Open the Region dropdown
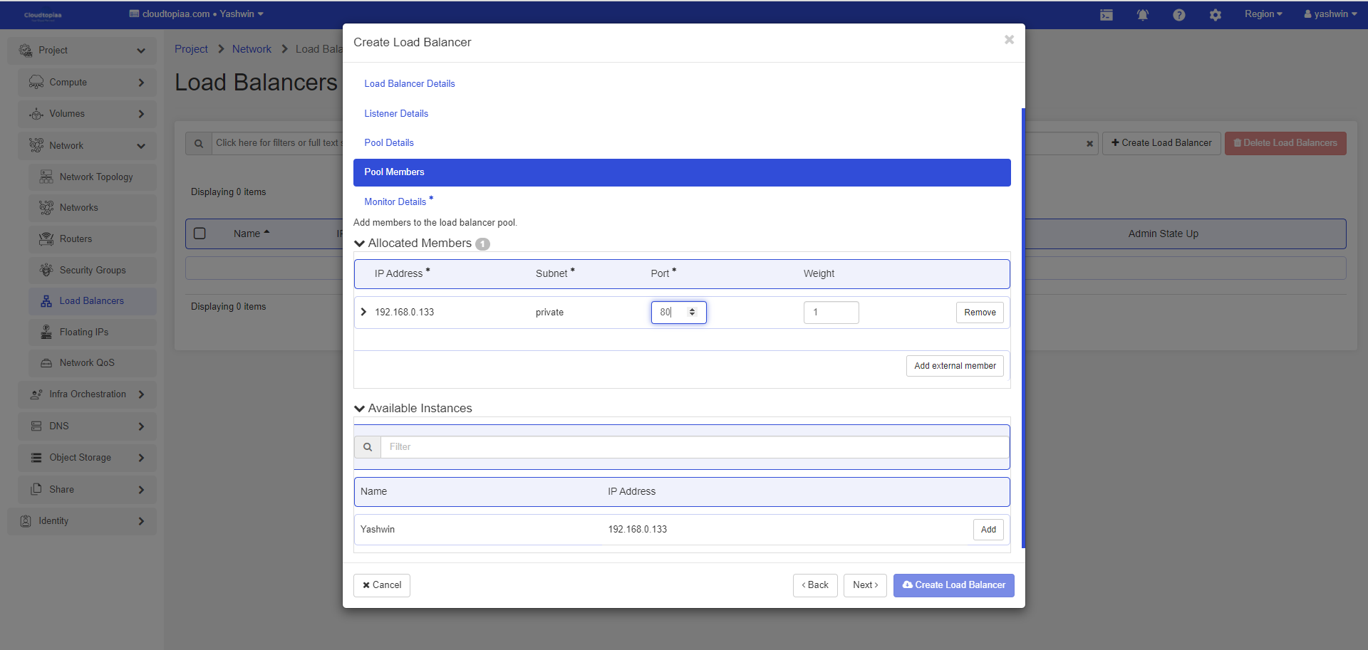The width and height of the screenshot is (1368, 650). pos(1263,14)
